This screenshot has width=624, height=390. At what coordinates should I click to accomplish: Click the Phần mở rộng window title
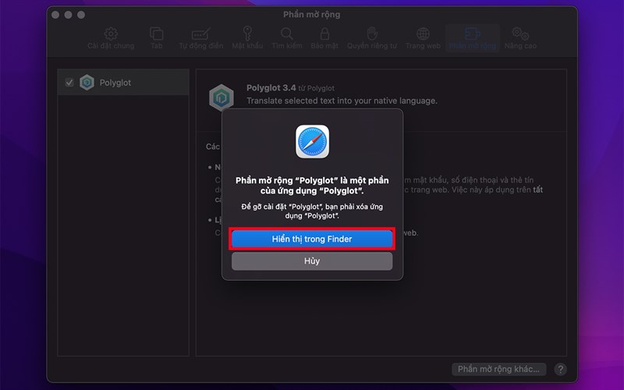point(311,15)
